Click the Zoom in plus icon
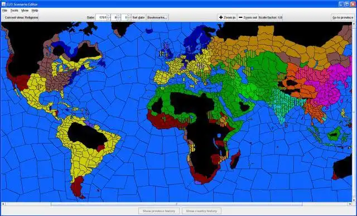 tap(221, 17)
